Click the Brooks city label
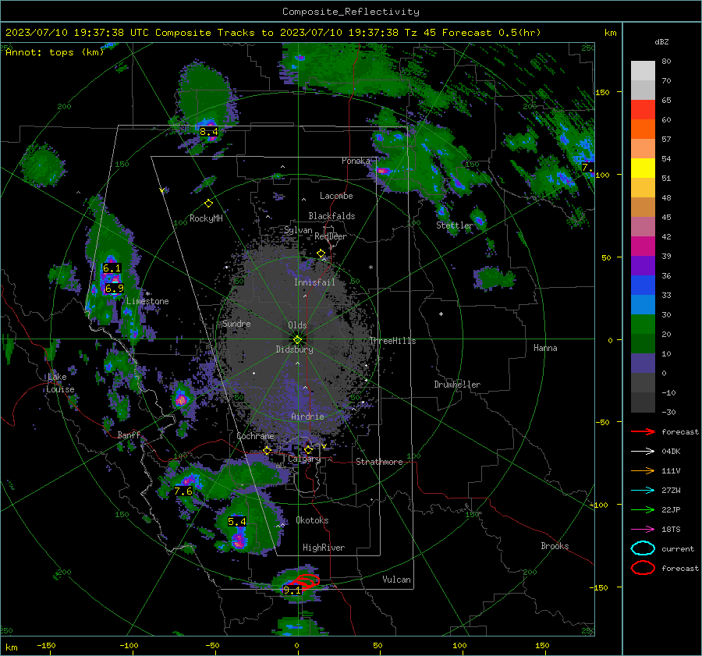Viewport: 702px width, 656px height. [x=555, y=546]
